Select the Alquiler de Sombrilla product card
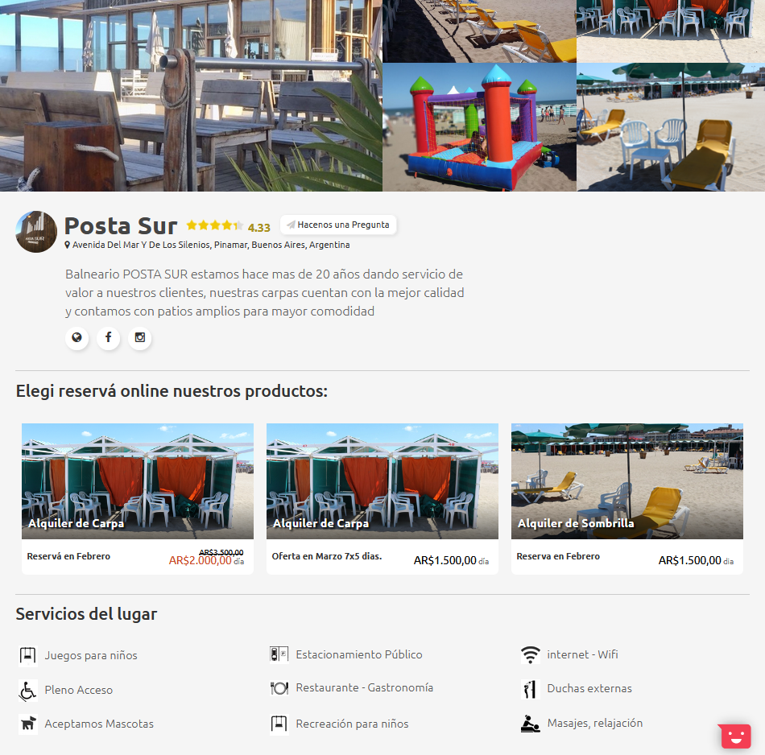Image resolution: width=765 pixels, height=755 pixels. point(627,498)
